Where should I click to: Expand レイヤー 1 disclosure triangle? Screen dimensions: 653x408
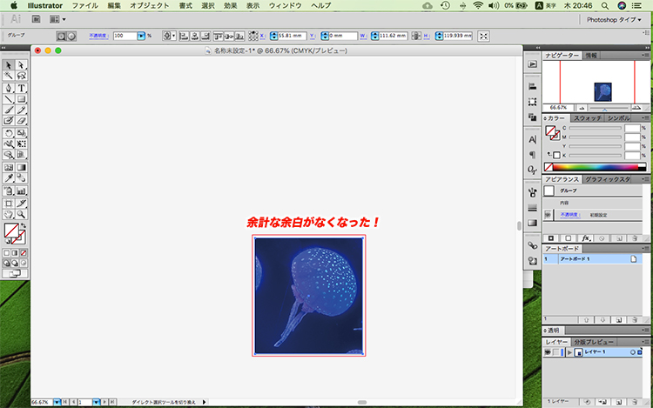click(x=569, y=352)
